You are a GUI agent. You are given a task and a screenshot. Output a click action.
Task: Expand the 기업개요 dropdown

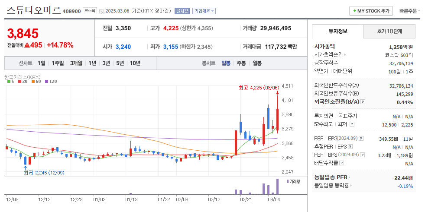click(x=204, y=11)
